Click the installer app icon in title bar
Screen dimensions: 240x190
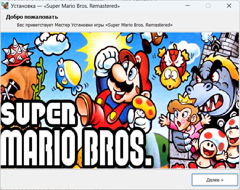(x=5, y=6)
